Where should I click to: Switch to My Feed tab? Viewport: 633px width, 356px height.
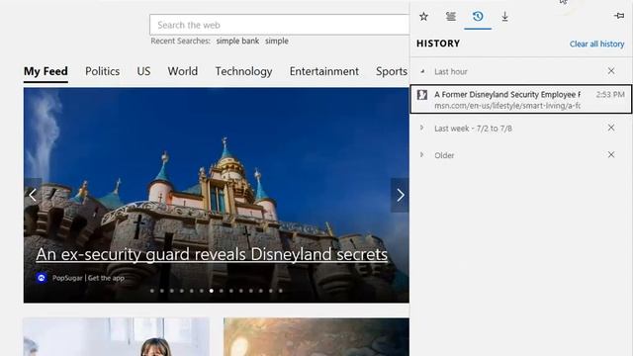click(45, 71)
